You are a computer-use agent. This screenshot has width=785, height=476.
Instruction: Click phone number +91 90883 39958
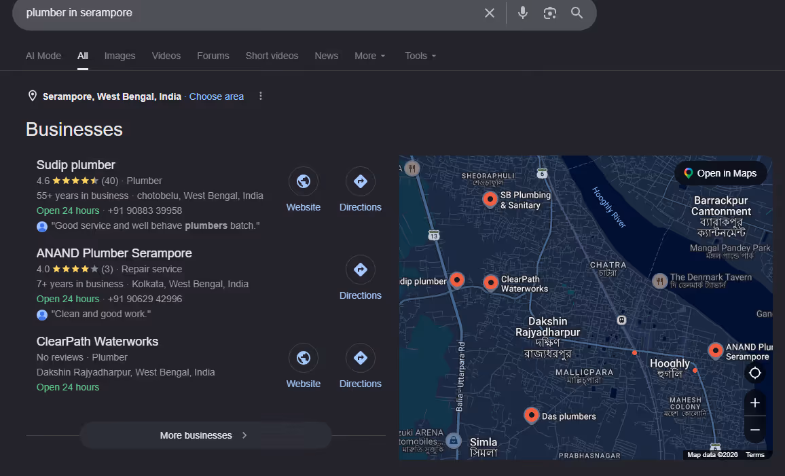[145, 210]
